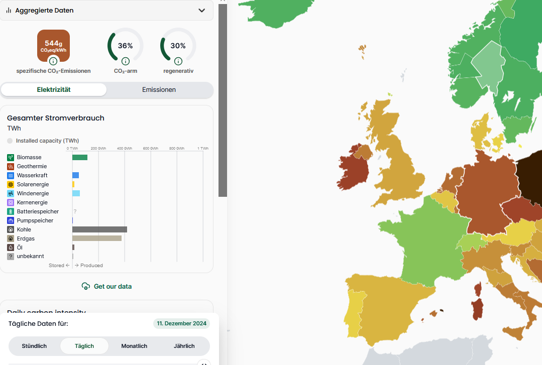
Task: Click the Kernenergie atom icon
Action: click(x=11, y=202)
